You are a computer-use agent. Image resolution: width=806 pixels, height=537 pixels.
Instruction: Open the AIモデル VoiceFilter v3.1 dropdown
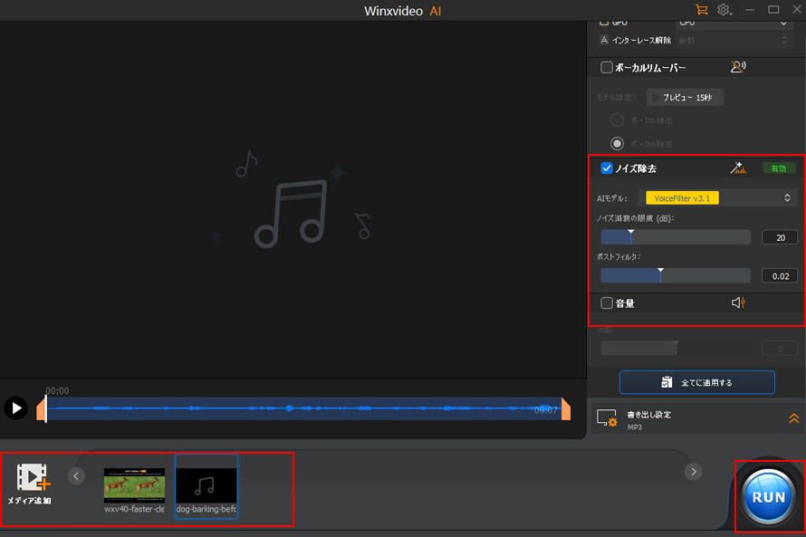(x=716, y=197)
